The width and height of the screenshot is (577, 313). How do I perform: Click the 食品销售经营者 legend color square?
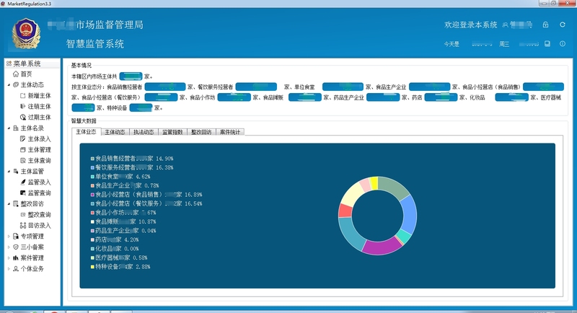click(92, 159)
